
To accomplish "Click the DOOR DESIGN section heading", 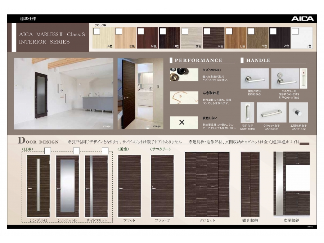I will [38, 140].
